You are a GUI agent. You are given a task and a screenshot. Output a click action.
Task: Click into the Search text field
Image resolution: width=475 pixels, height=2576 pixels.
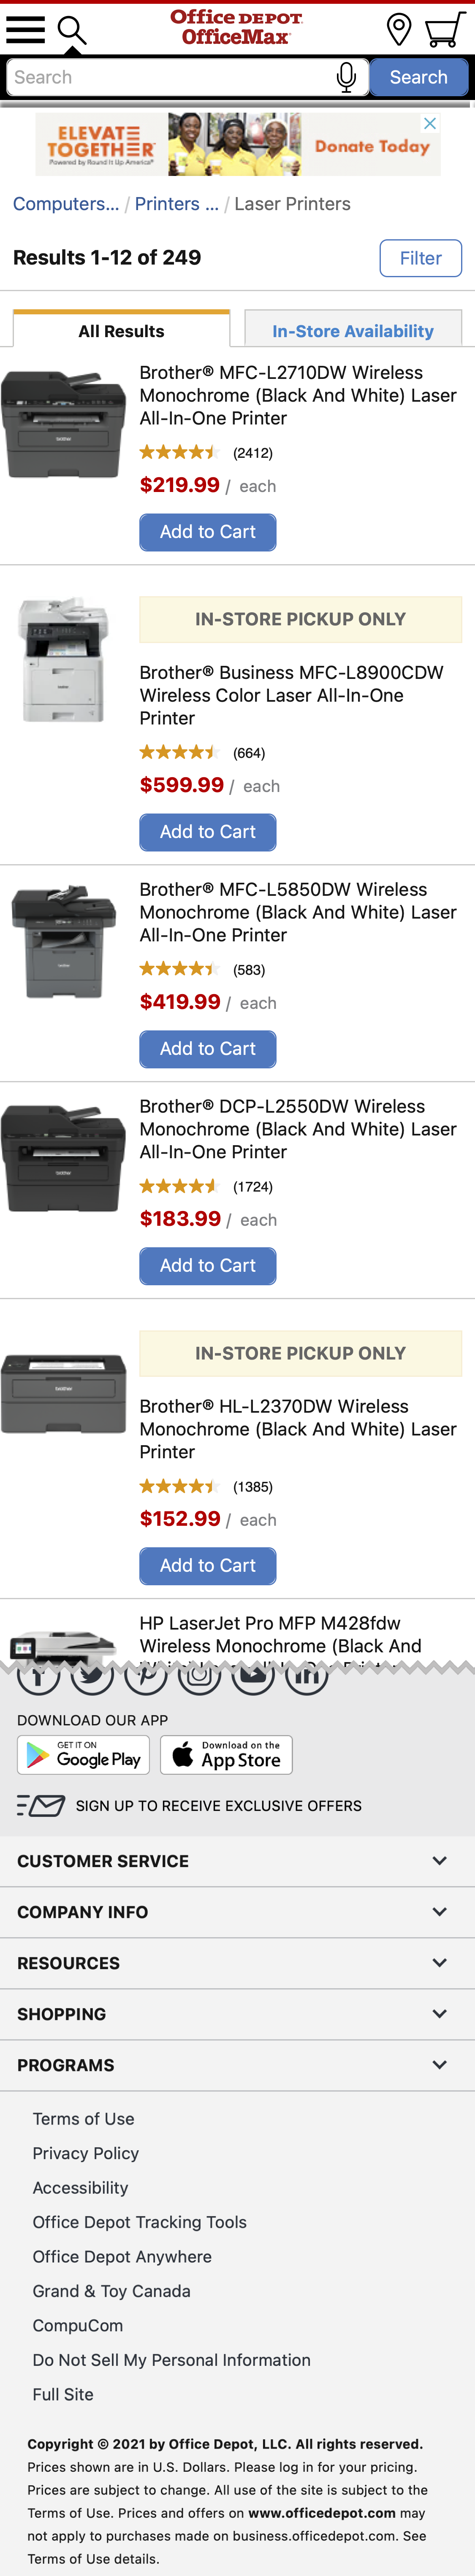coord(170,77)
